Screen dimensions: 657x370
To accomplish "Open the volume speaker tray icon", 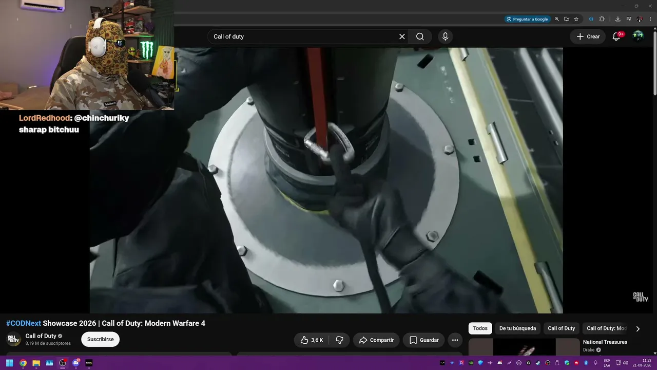I will point(626,363).
